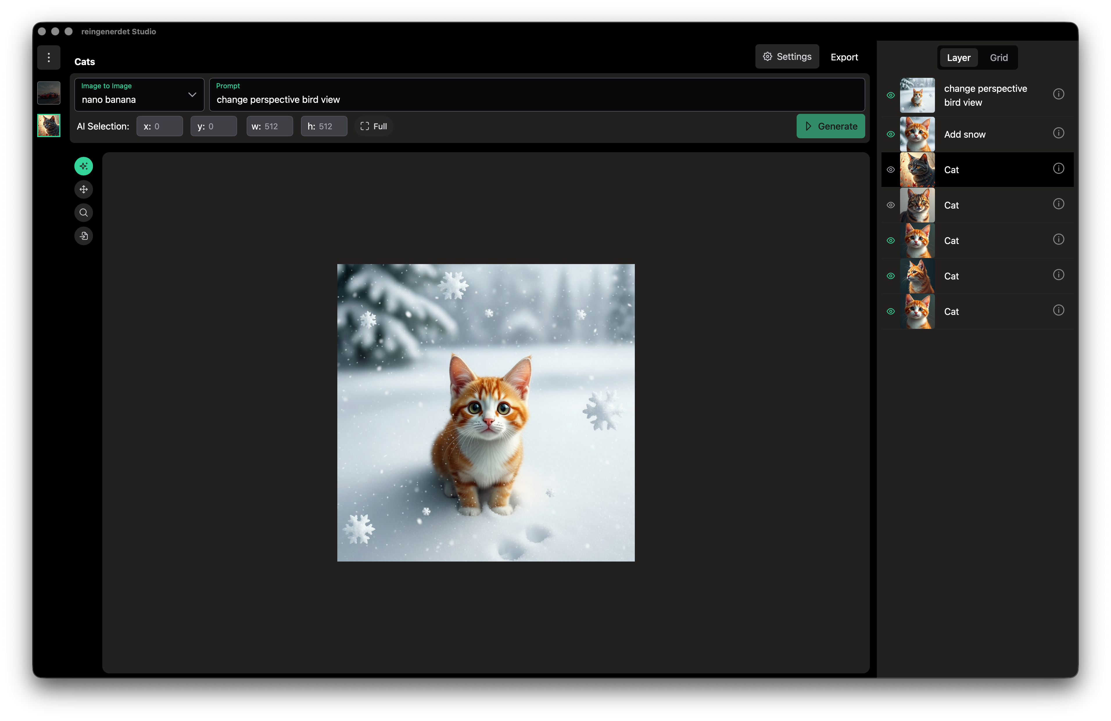Click the Prompt text field
Viewport: 1111px width, 721px height.
coord(537,99)
